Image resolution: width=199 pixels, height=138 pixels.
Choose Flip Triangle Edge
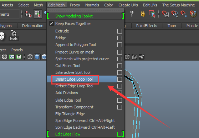[70, 114]
